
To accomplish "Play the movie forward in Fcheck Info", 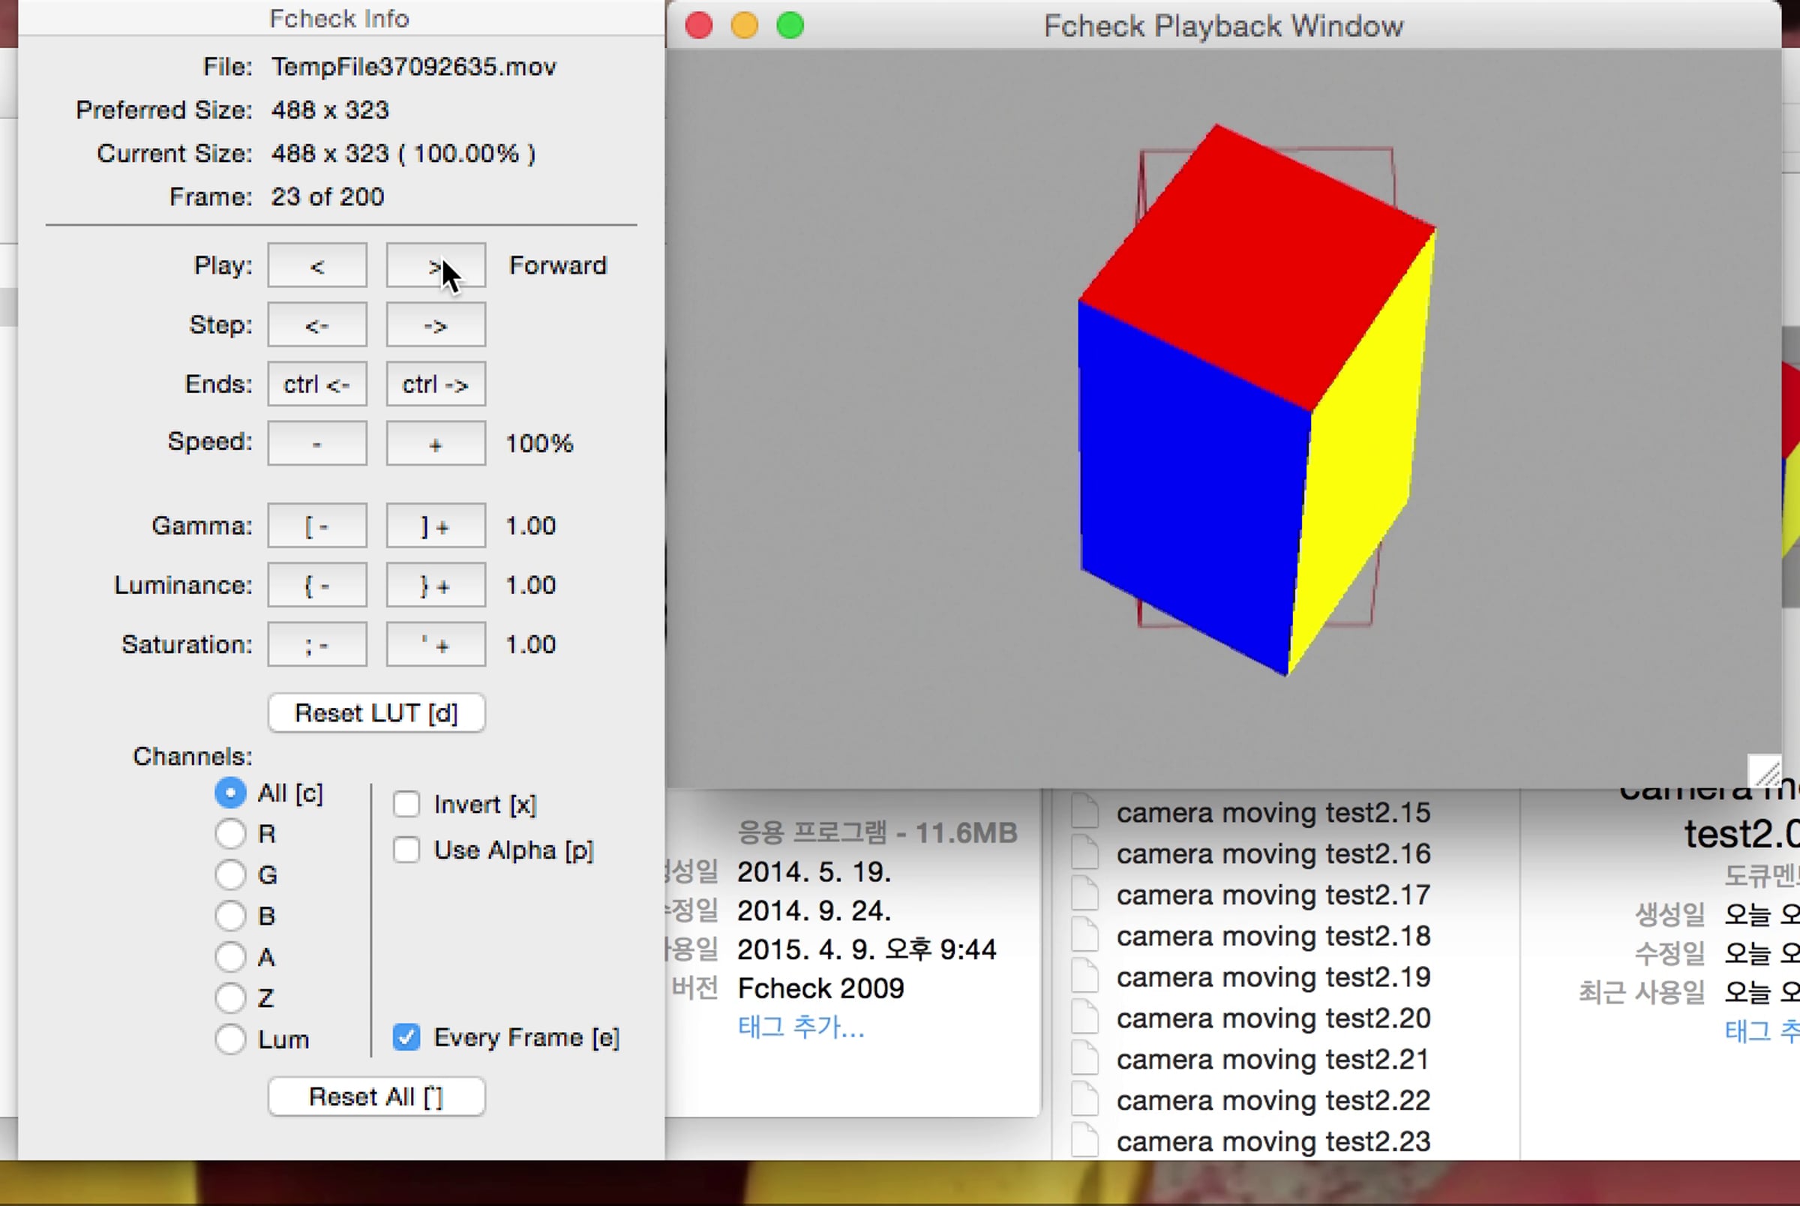I will (435, 265).
